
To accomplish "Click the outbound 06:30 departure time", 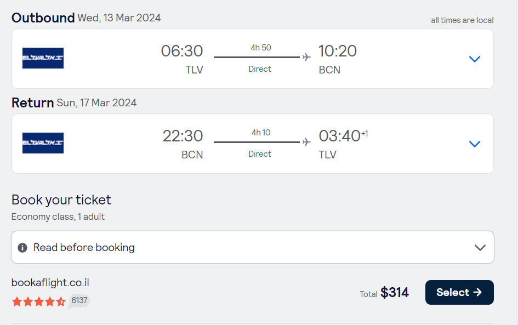I will [182, 51].
